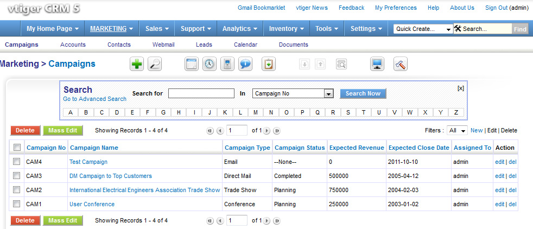This screenshot has height=229, width=533.
Task: Open the hammer module settings icon
Action: pos(401,64)
